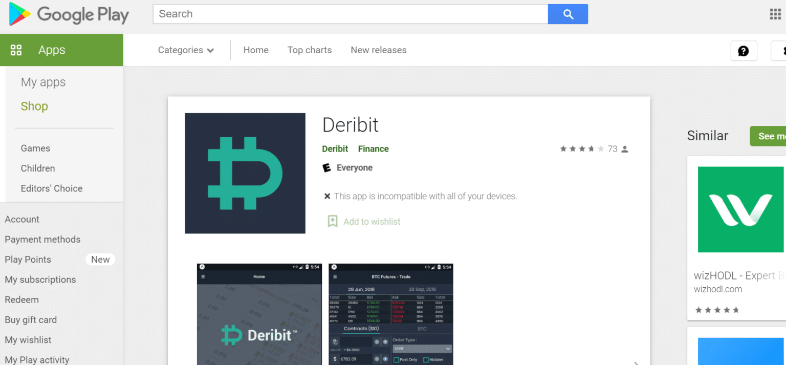786x365 pixels.
Task: Click the help question mark icon
Action: [744, 51]
